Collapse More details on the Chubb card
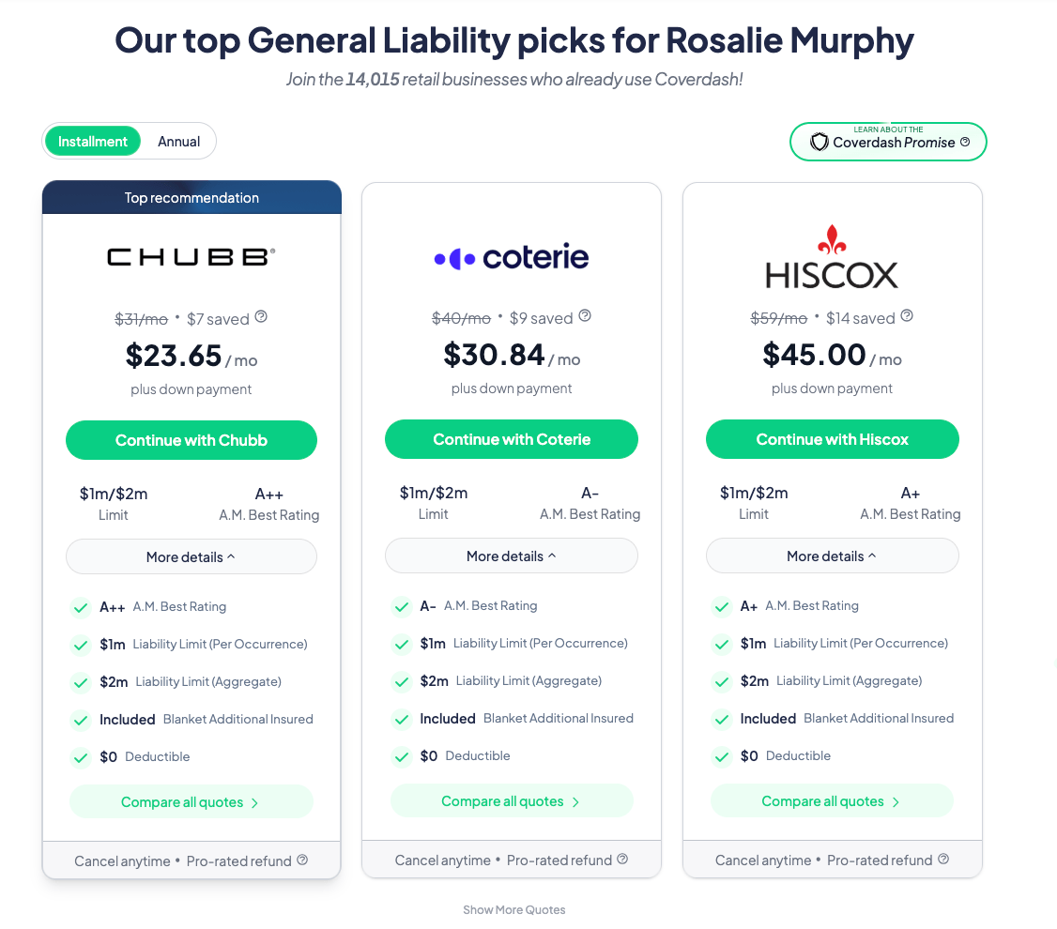 pyautogui.click(x=191, y=556)
